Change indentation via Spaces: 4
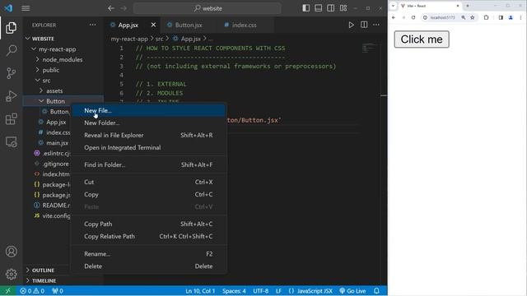Image resolution: width=527 pixels, height=296 pixels. [x=234, y=291]
